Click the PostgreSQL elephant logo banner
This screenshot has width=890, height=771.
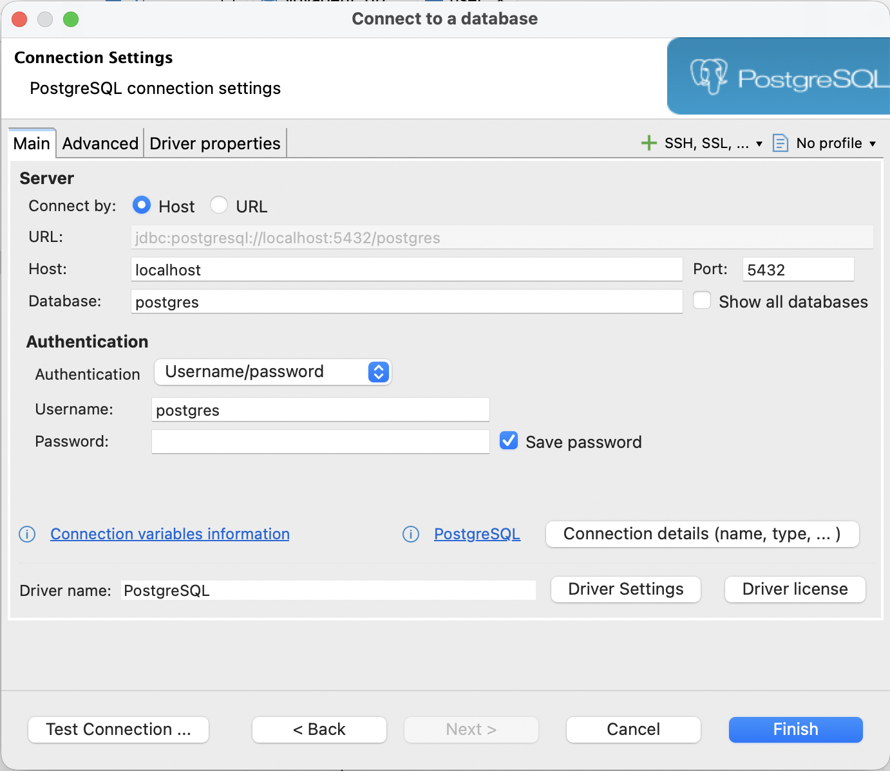(778, 77)
